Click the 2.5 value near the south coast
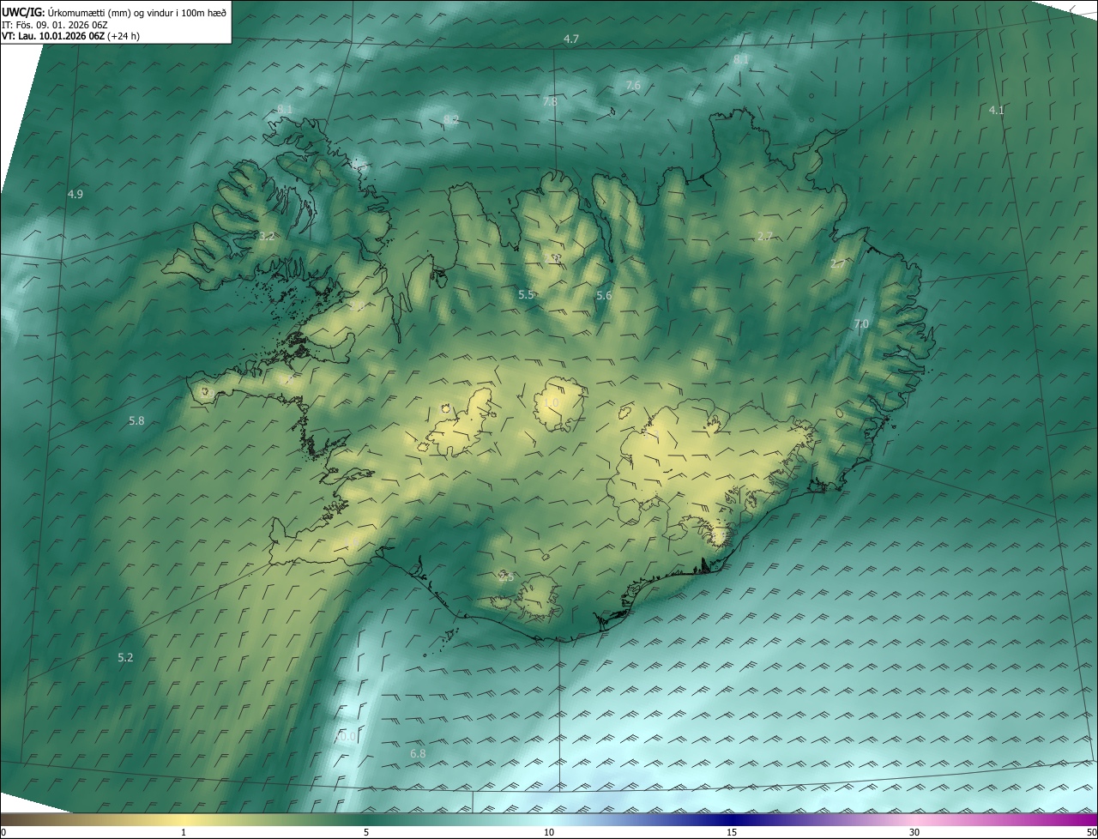Screen dimensions: 1098x839 (x=506, y=577)
